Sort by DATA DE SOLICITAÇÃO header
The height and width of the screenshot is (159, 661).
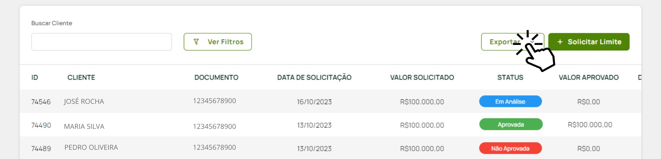tap(314, 77)
